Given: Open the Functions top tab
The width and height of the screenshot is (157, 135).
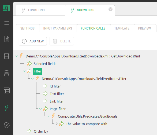Looking at the screenshot, I should pos(40,10).
